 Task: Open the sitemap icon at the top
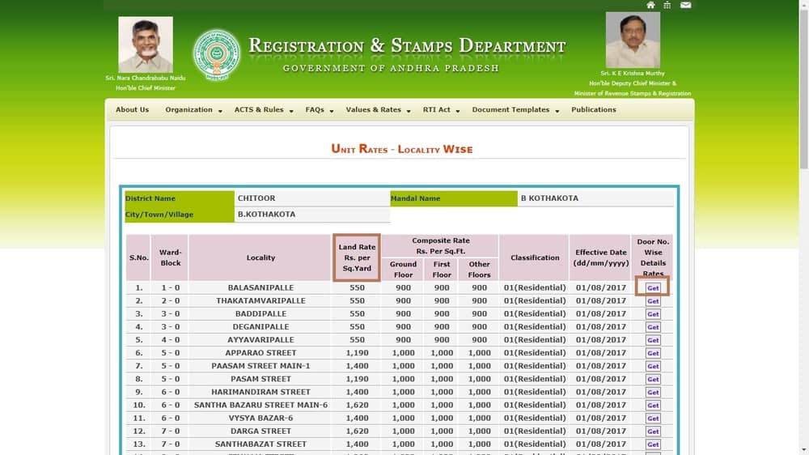[667, 5]
